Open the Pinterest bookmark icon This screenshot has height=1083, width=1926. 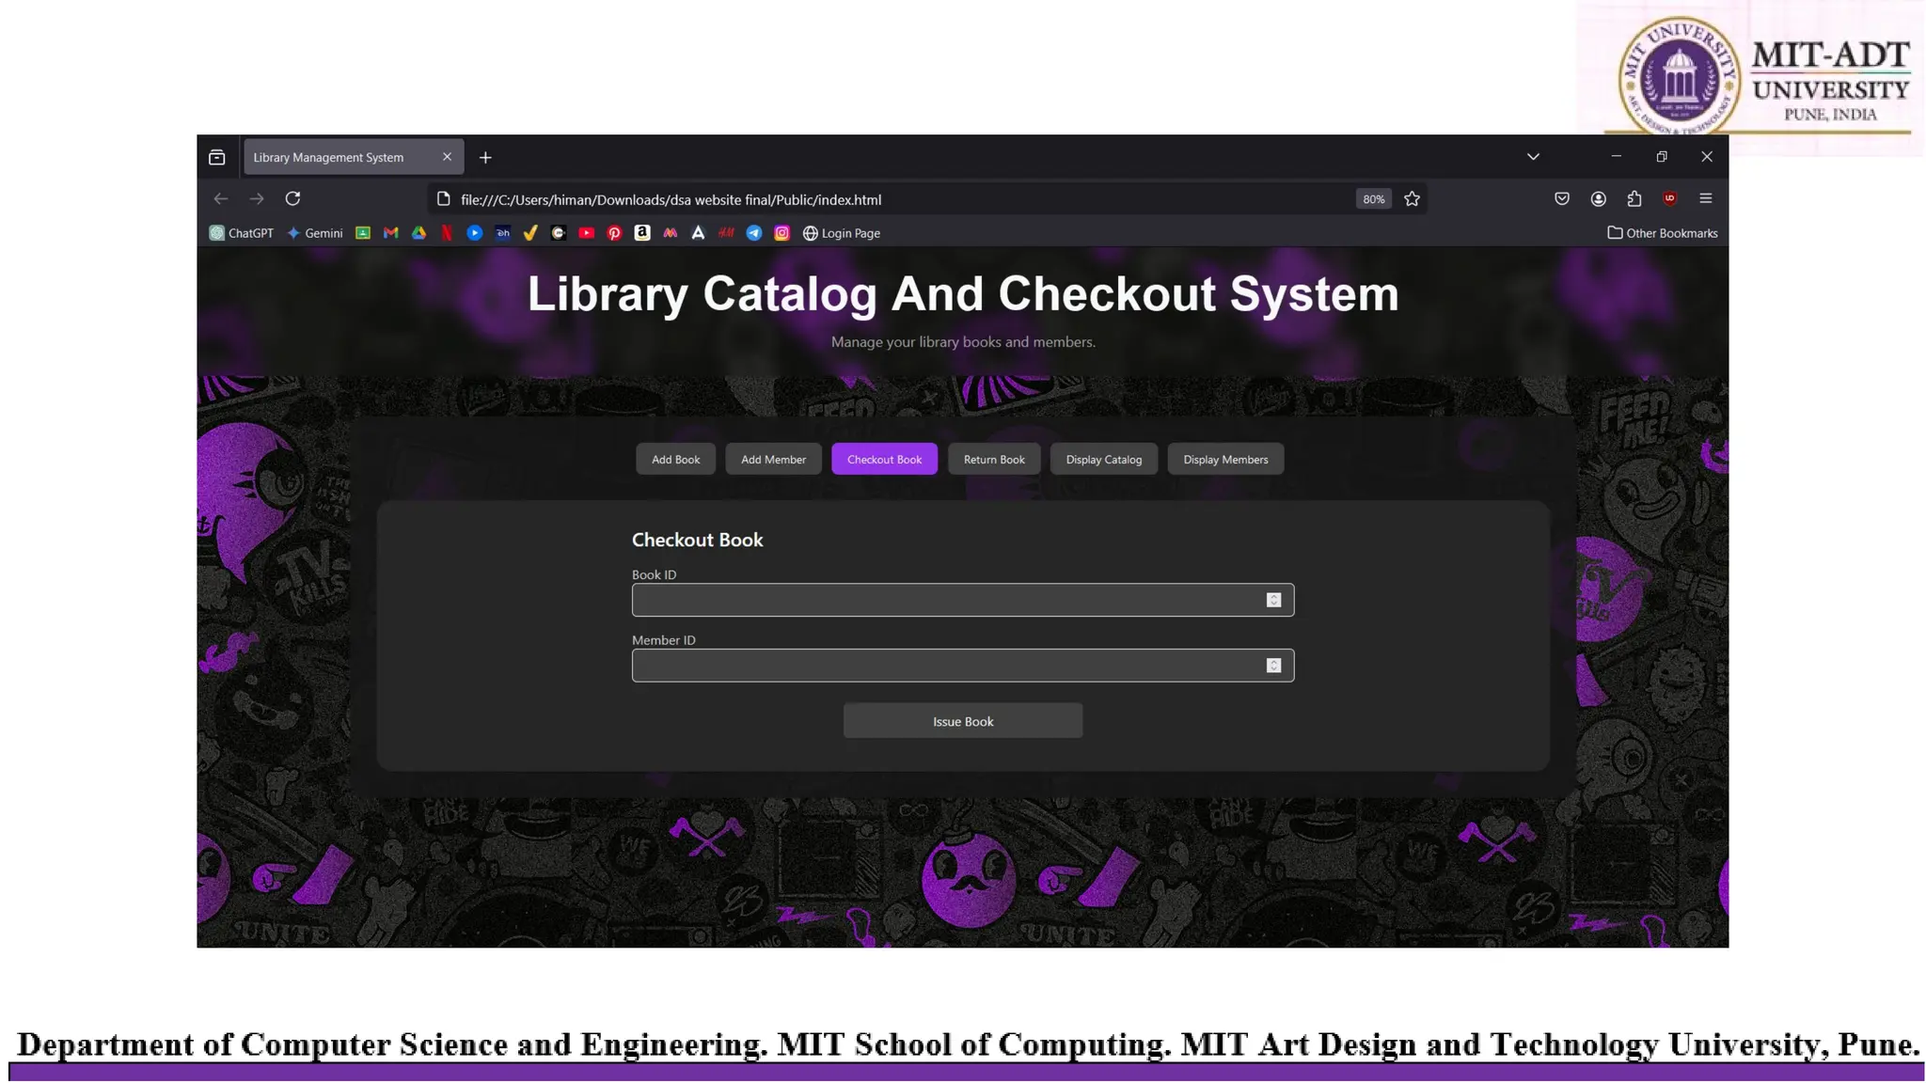tap(614, 233)
